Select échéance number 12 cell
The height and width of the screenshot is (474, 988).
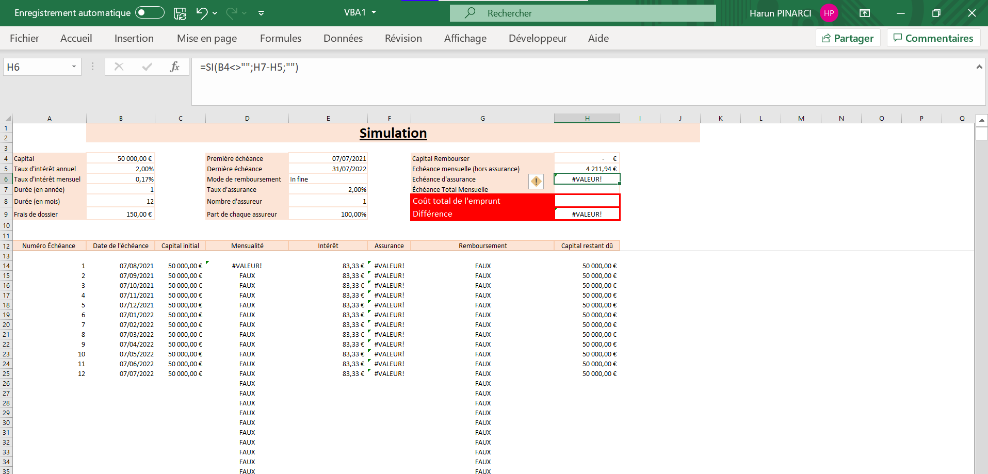pos(50,373)
